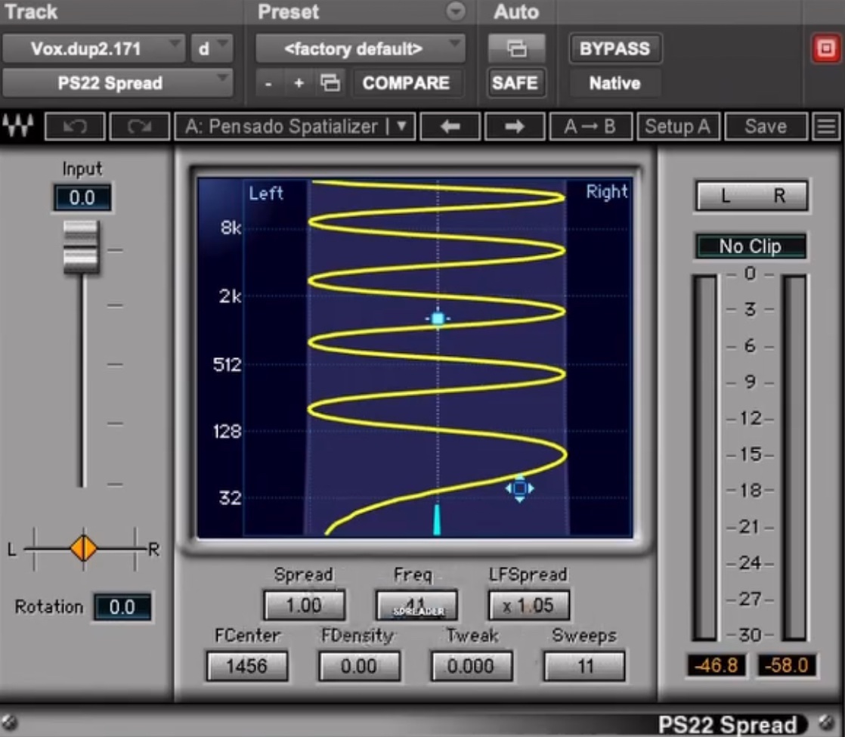This screenshot has width=845, height=737.
Task: Toggle the COMPARE button
Action: point(406,83)
